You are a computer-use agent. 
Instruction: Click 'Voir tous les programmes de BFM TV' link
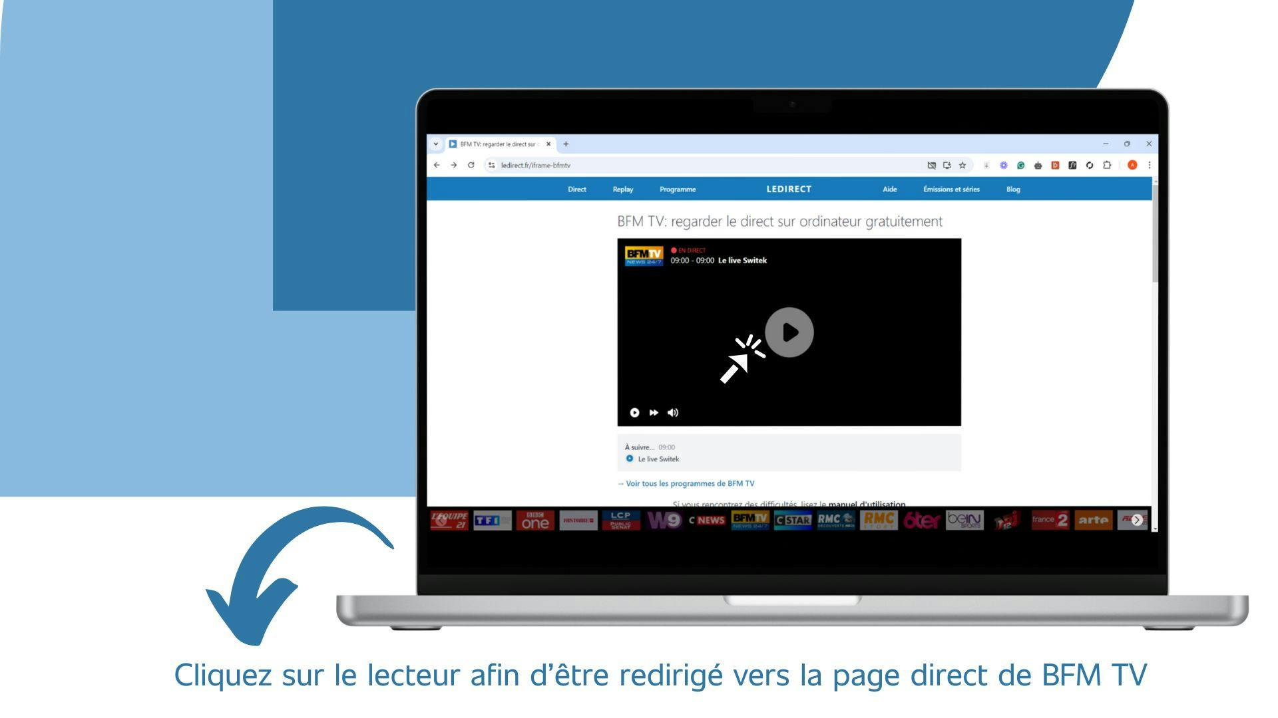691,482
